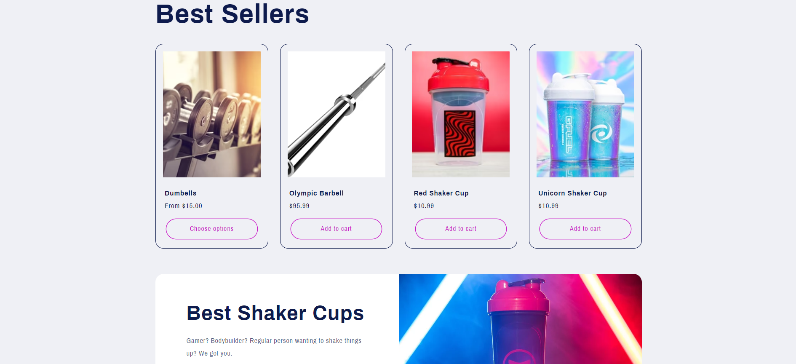Click the Red Shaker Cup product title
The image size is (796, 364).
[441, 193]
